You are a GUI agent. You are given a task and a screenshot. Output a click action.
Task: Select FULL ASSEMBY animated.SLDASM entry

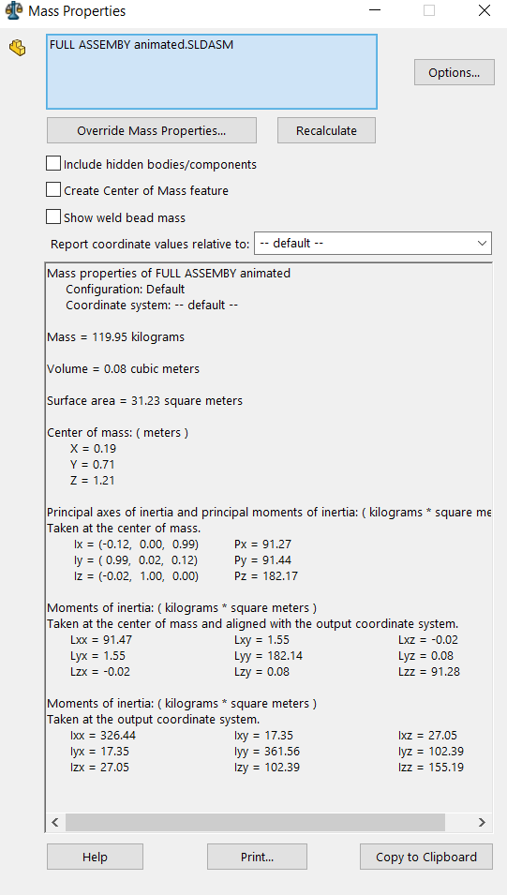tap(142, 45)
